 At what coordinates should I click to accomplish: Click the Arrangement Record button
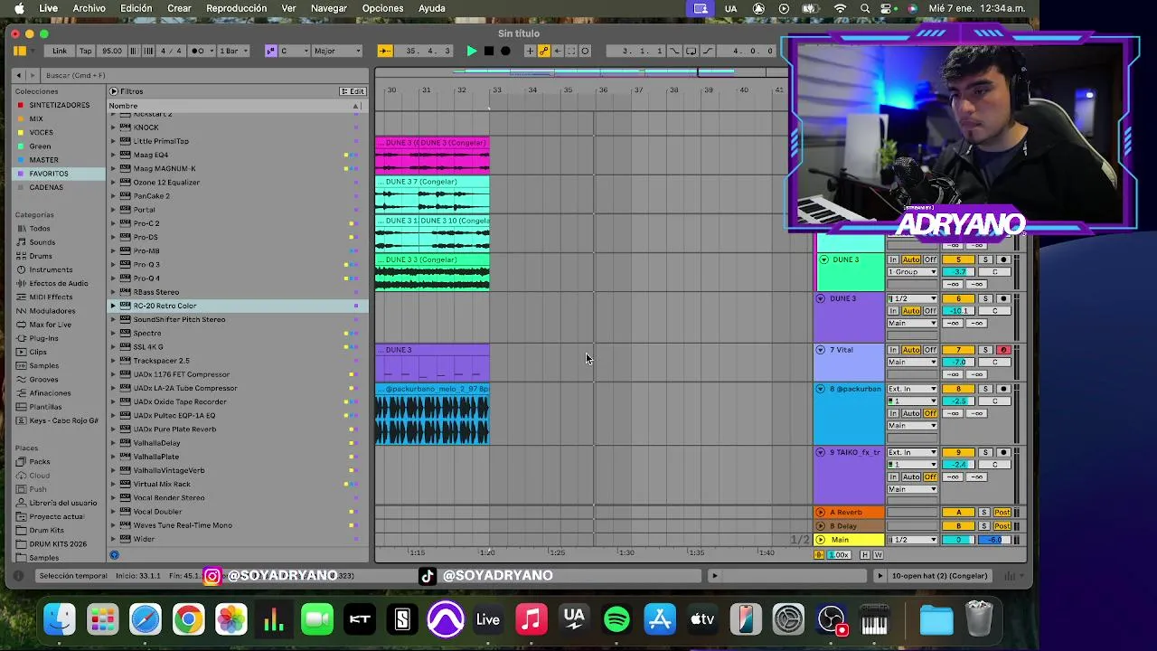point(505,51)
